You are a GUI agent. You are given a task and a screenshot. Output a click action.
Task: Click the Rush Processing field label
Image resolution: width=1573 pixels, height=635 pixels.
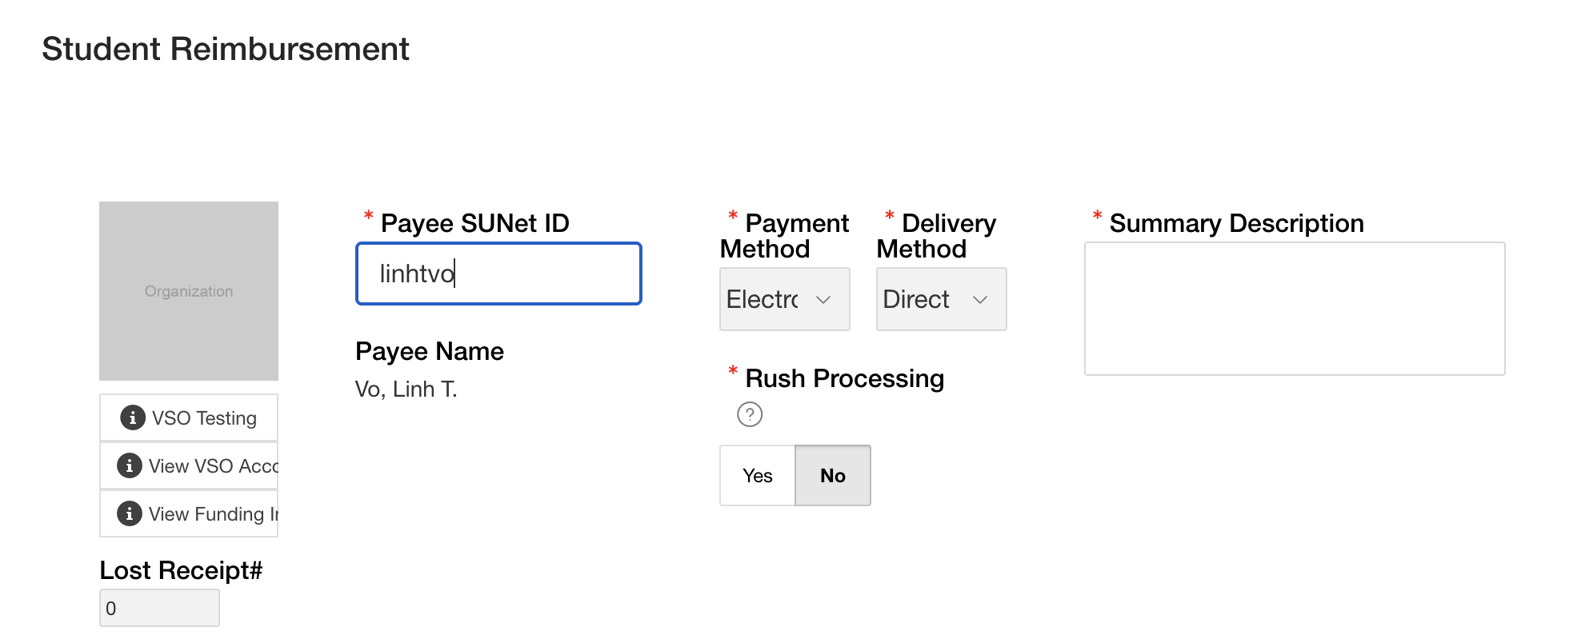(x=844, y=378)
